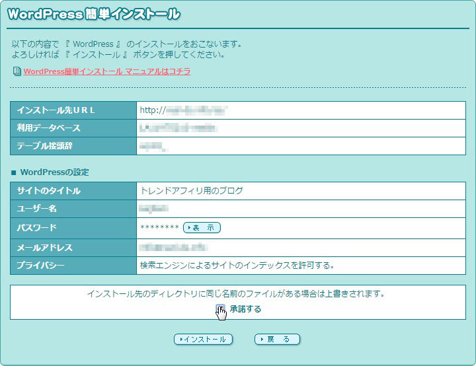Click the サイトのタイトル header cell
This screenshot has width=476, height=366.
73,191
